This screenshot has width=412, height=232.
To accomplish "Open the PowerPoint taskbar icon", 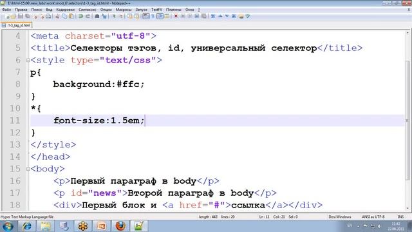I will (102, 226).
